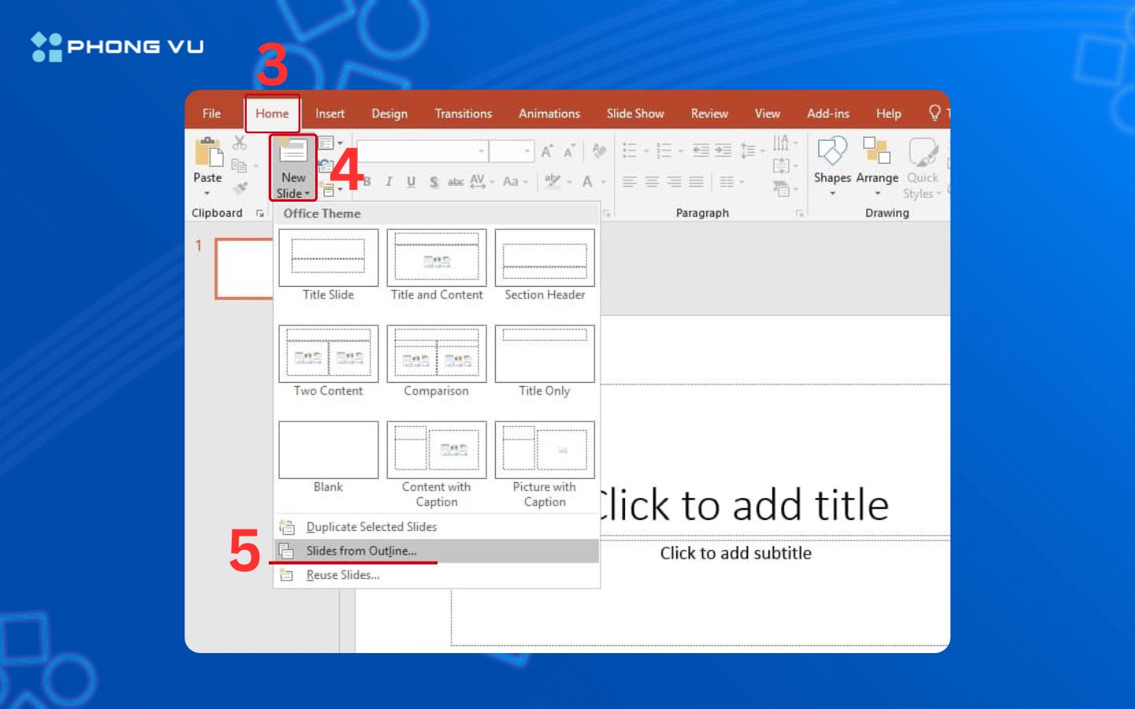The height and width of the screenshot is (709, 1135).
Task: Toggle Bold formatting
Action: coord(367,182)
